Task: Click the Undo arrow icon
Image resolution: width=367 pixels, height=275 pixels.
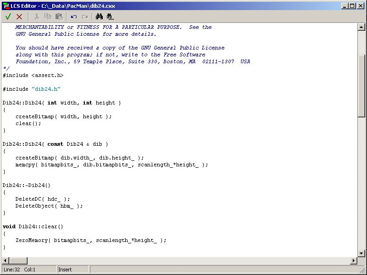Action: coord(74,16)
